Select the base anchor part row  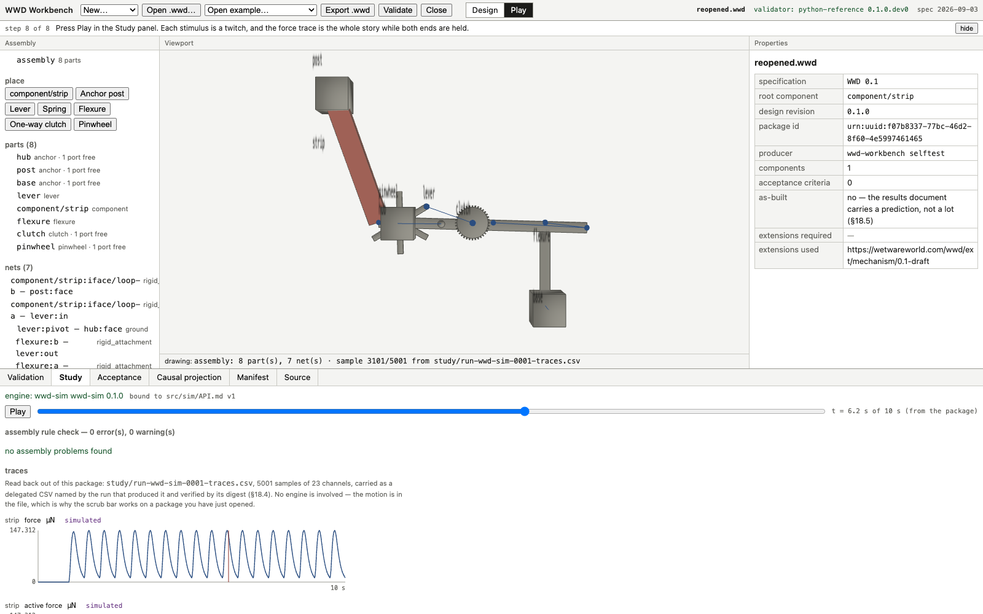(x=80, y=183)
